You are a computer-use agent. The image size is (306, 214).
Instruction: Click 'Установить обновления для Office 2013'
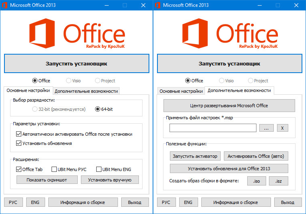(x=229, y=168)
